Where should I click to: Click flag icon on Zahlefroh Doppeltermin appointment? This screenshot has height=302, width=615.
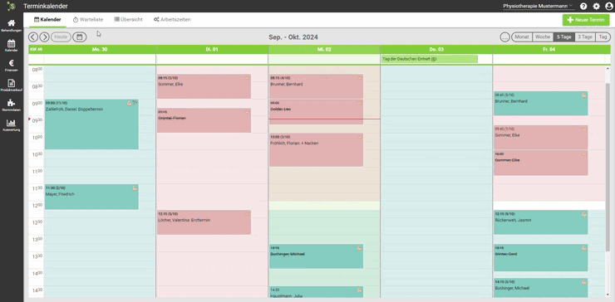tap(135, 103)
